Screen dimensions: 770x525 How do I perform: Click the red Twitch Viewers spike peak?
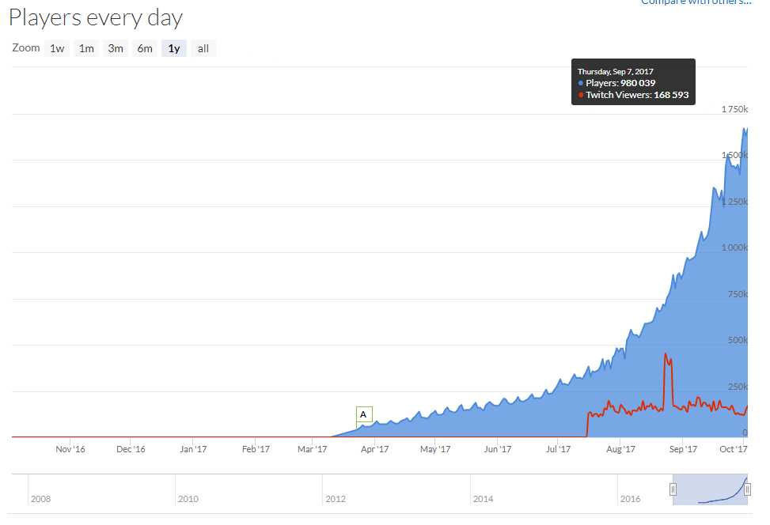click(x=666, y=354)
